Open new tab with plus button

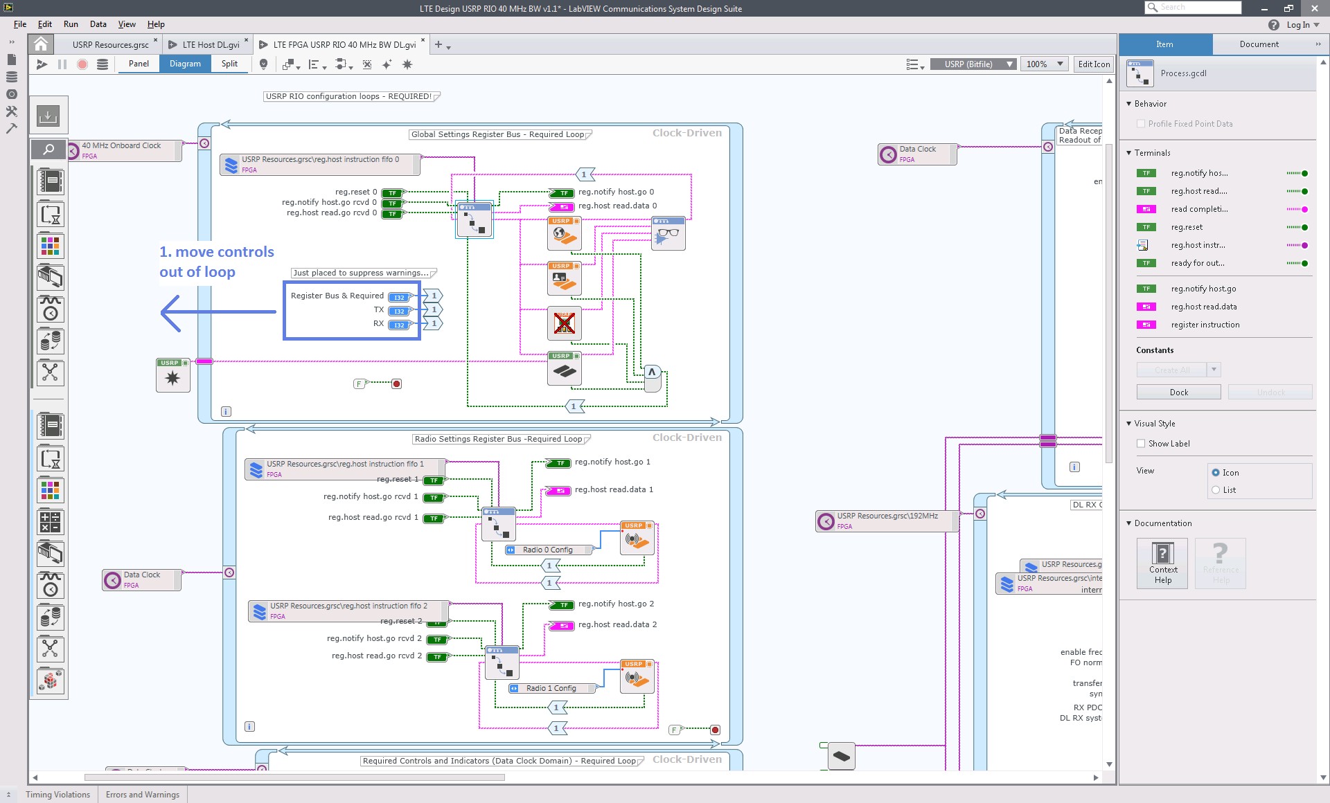[x=438, y=44]
